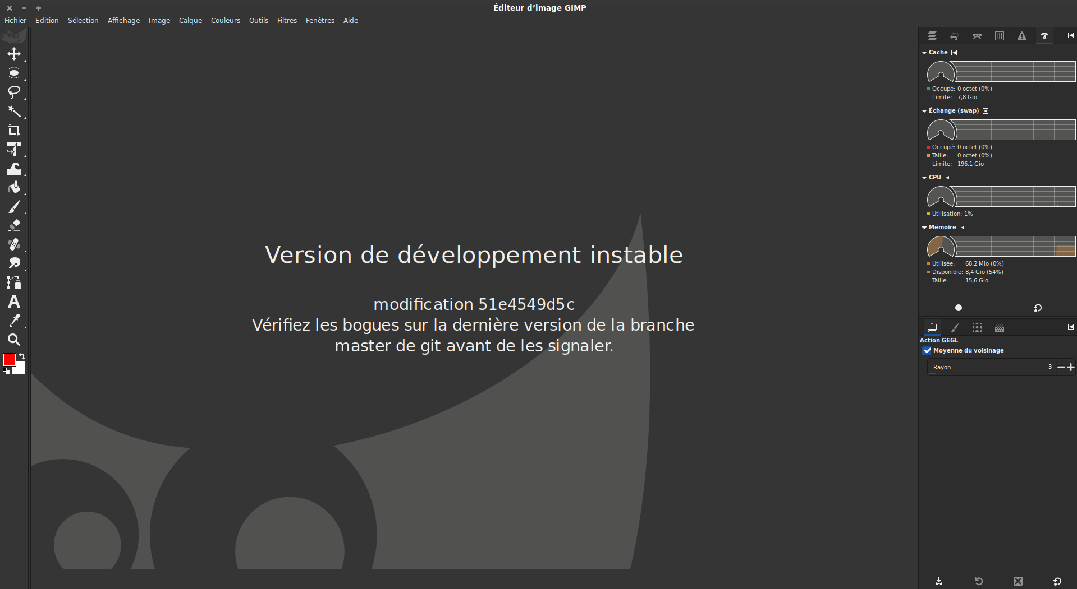1077x589 pixels.
Task: Swap foreground and background colors
Action: [x=22, y=356]
